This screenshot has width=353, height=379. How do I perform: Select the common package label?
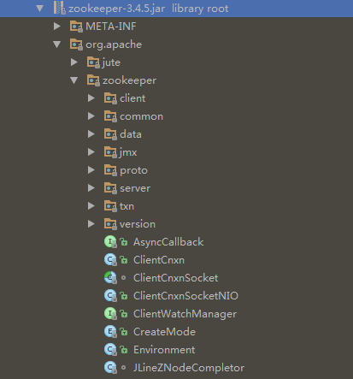141,116
